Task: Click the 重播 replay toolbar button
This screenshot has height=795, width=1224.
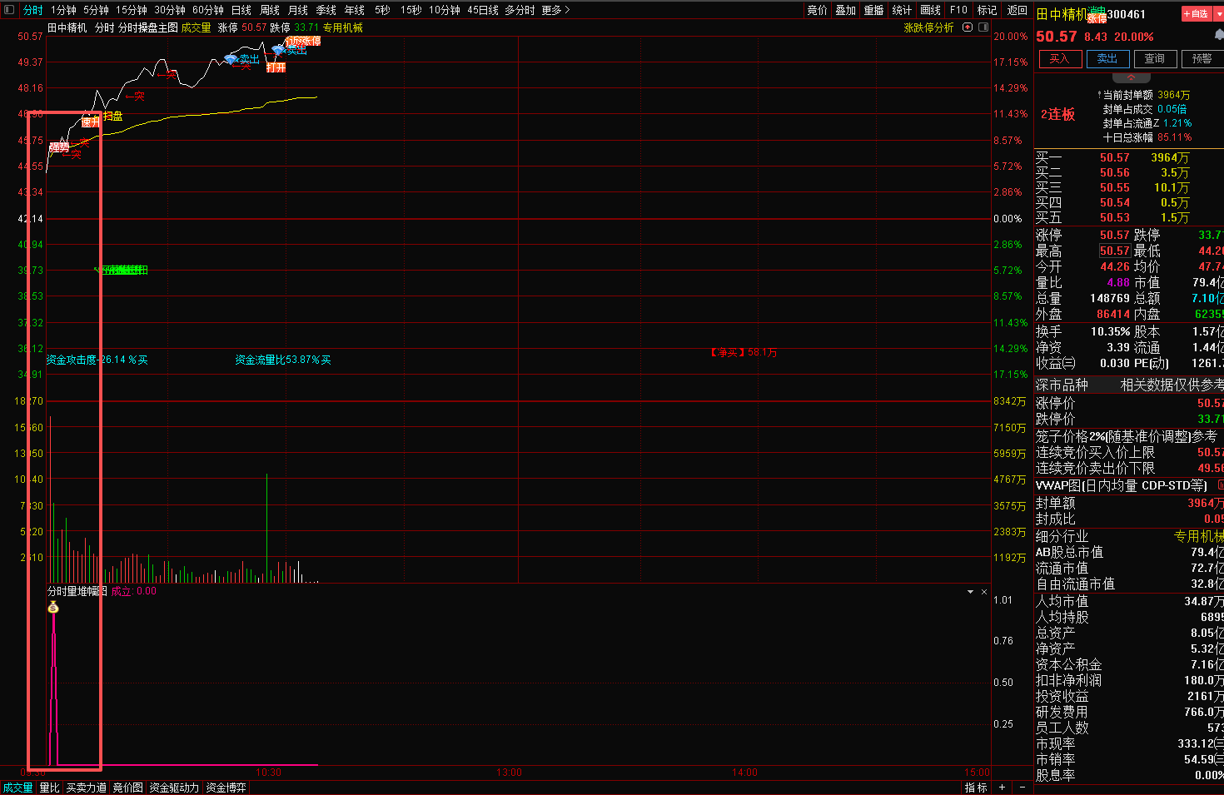Action: tap(874, 10)
